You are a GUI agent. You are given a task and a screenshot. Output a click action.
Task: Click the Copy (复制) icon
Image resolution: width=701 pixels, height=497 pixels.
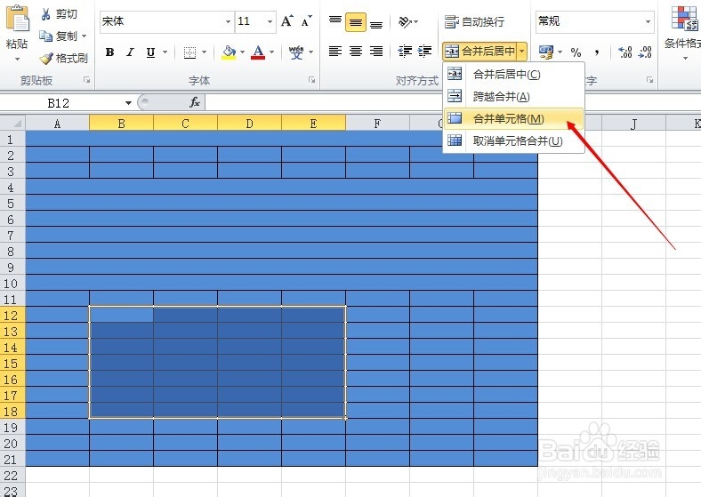click(x=45, y=36)
